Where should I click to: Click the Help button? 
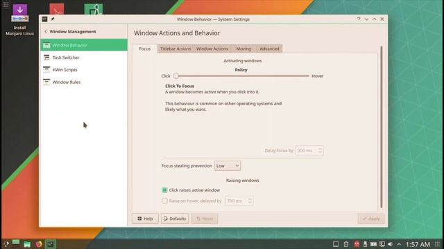(145, 219)
